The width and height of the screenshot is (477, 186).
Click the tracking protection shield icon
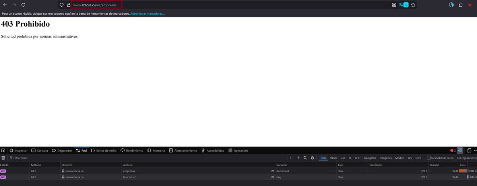[62, 5]
